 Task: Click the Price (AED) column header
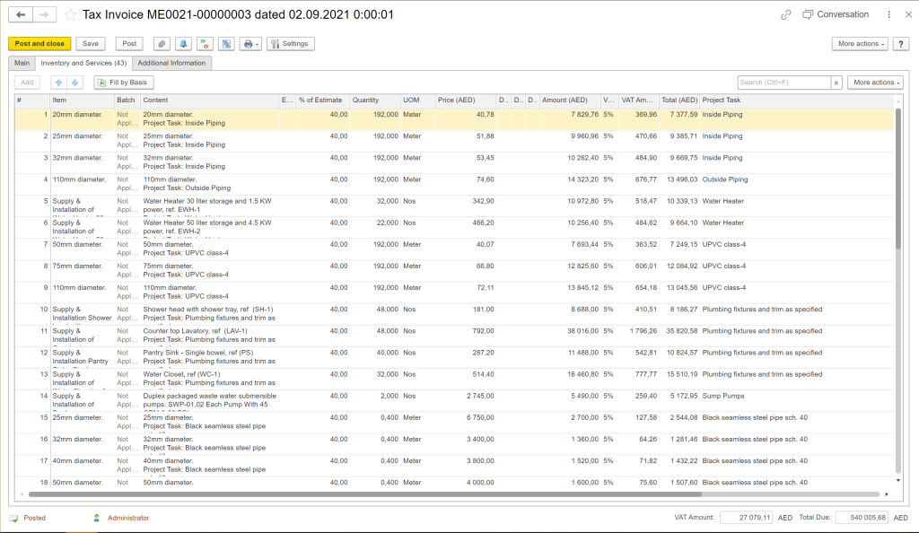coord(466,100)
